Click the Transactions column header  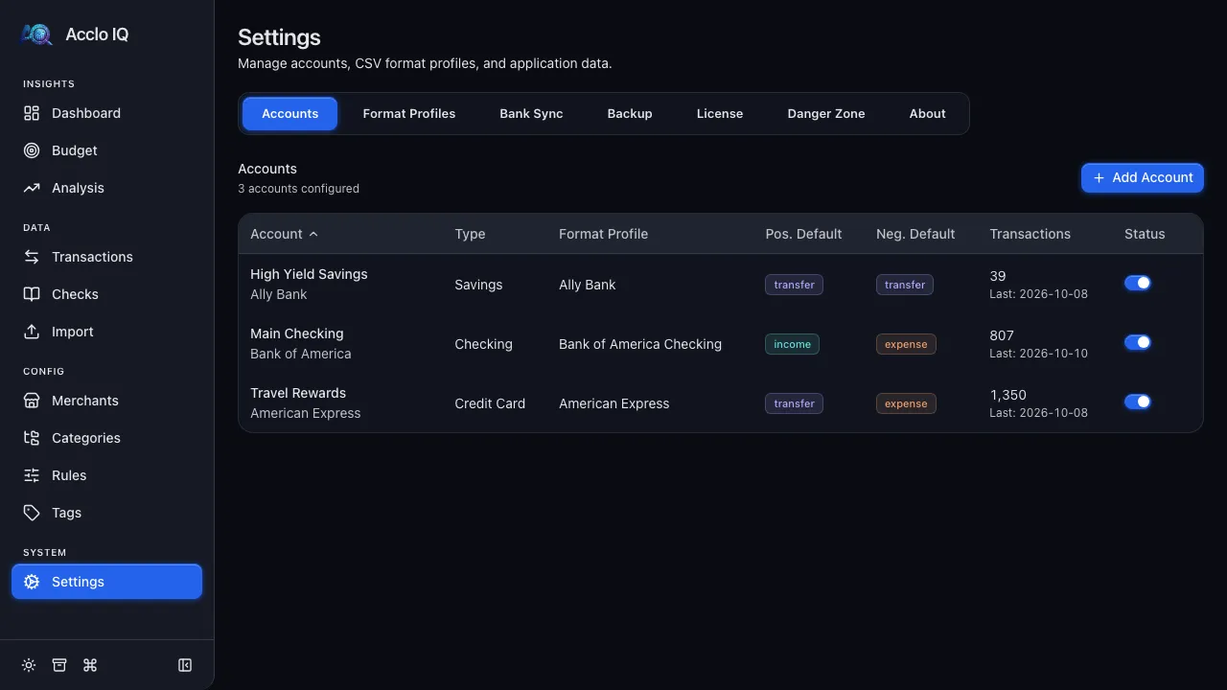[x=1030, y=234]
